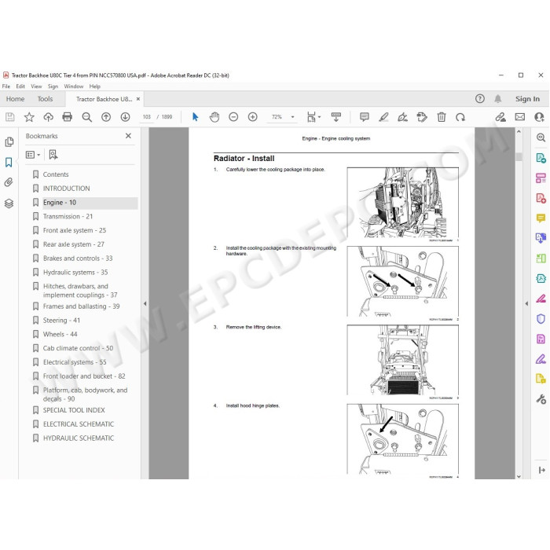Open Attachments paperclip panel
The height and width of the screenshot is (550, 550).
(x=9, y=182)
